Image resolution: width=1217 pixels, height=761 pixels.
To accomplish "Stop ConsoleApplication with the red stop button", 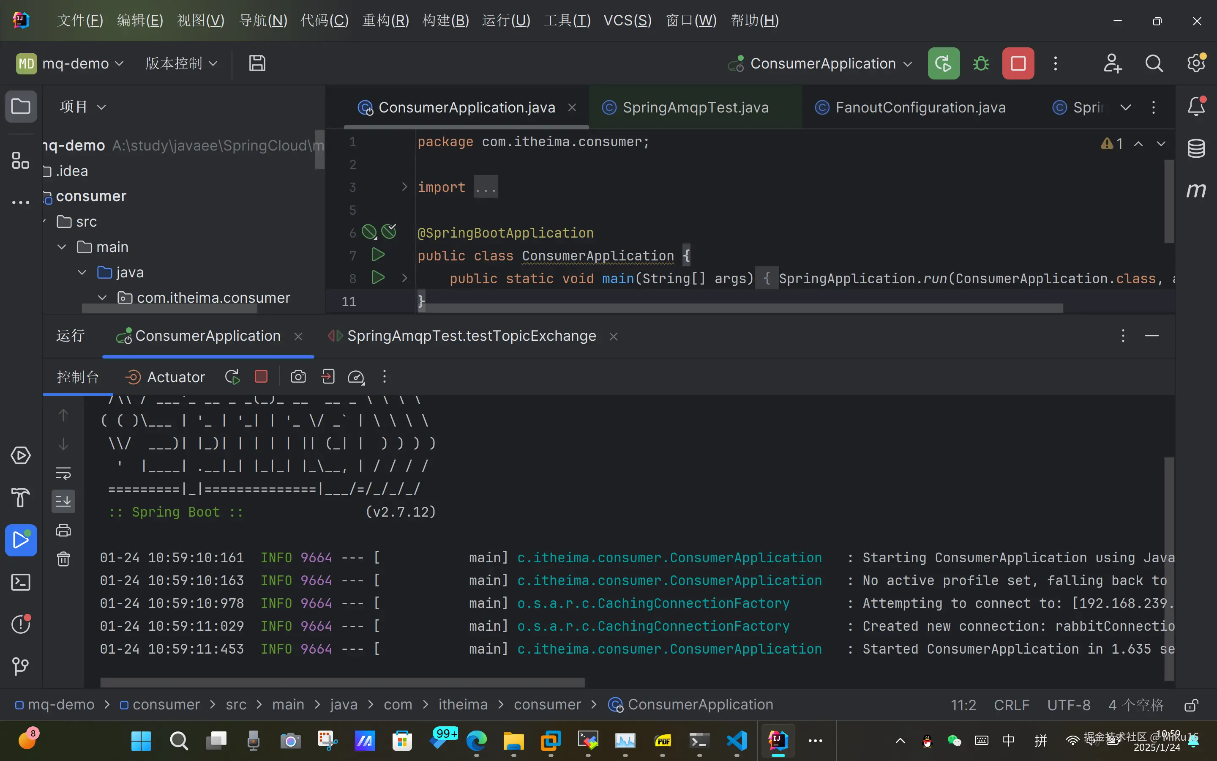I will pos(1018,63).
